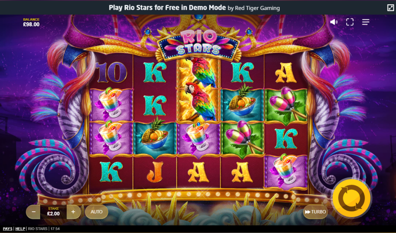Click the orange J symbol on the bottom row
The height and width of the screenshot is (233, 396).
[x=155, y=172]
